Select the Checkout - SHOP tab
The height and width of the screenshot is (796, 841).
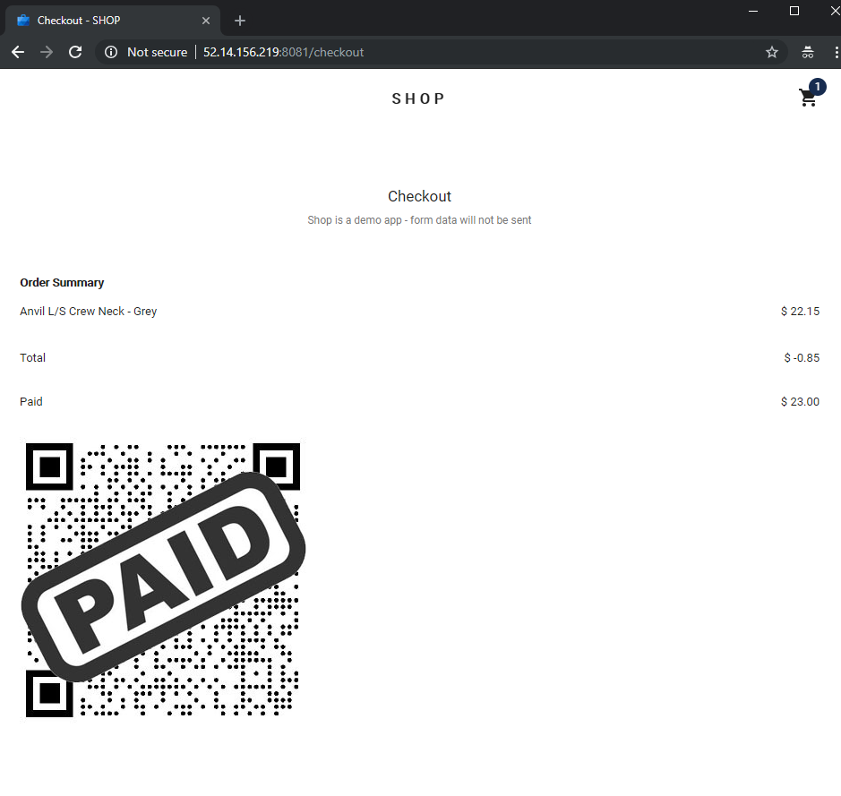tap(113, 21)
